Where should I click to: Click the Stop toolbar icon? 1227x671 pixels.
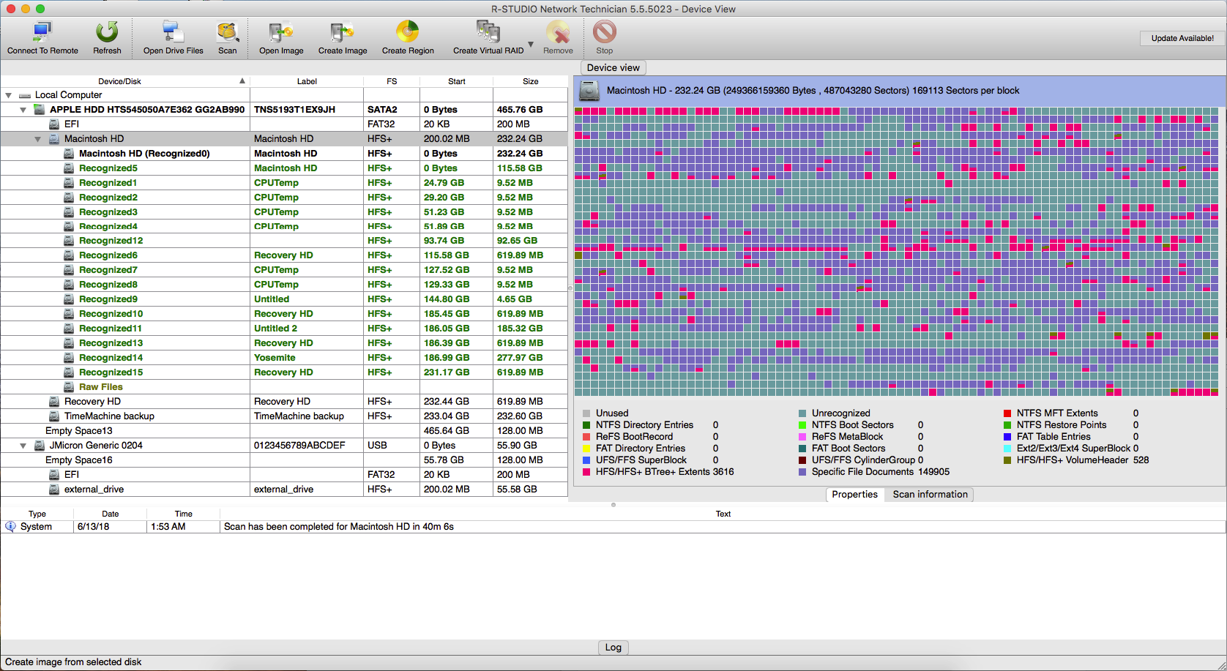click(x=605, y=32)
